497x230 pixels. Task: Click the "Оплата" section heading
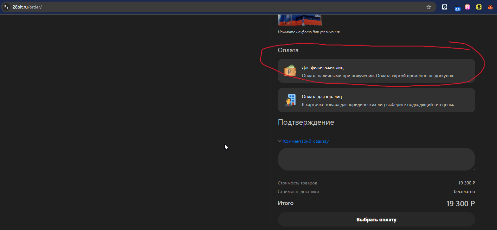(x=288, y=50)
